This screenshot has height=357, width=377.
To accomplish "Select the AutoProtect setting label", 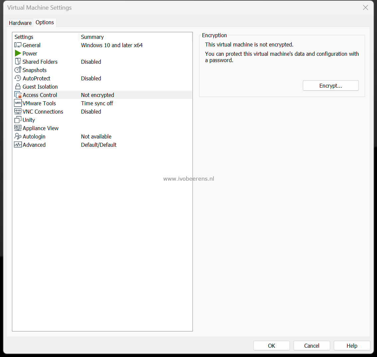I will click(x=37, y=78).
